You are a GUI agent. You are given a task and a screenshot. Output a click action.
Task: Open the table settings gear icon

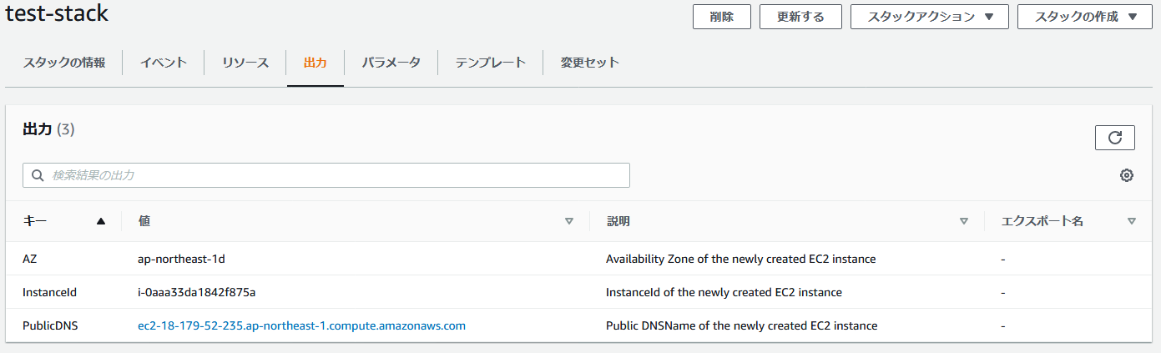click(1126, 175)
